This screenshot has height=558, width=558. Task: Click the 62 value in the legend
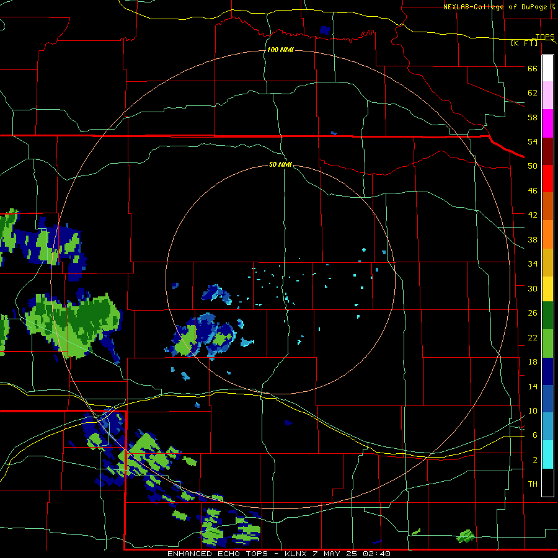tap(533, 93)
